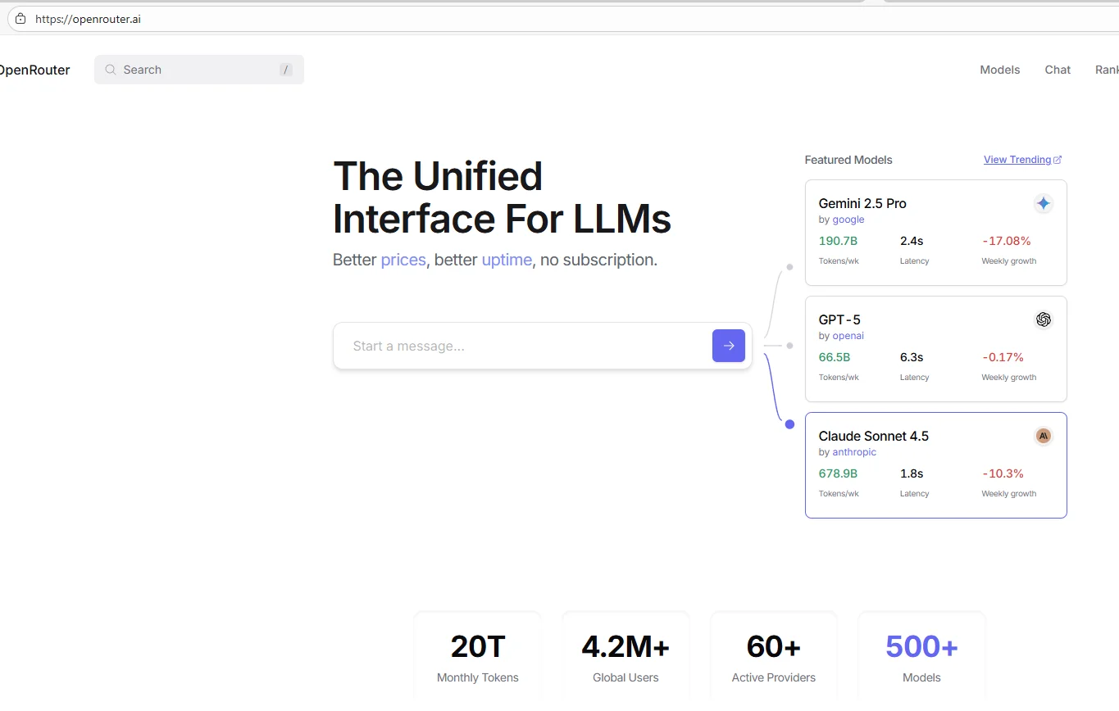
Task: Click the Anthropic logo on the Claude card
Action: pyautogui.click(x=1043, y=436)
